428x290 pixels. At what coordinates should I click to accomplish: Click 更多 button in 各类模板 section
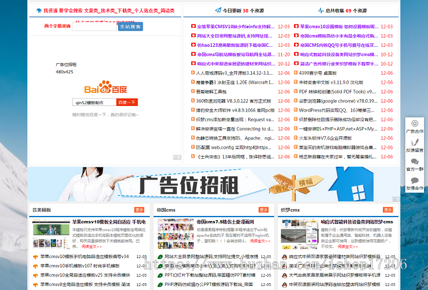pos(139,210)
